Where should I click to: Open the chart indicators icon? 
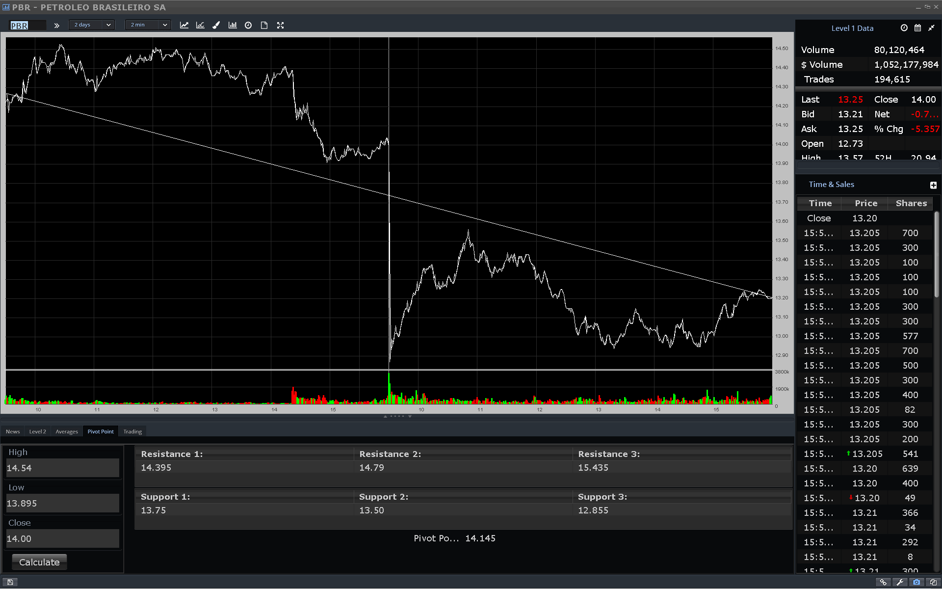[x=200, y=25]
